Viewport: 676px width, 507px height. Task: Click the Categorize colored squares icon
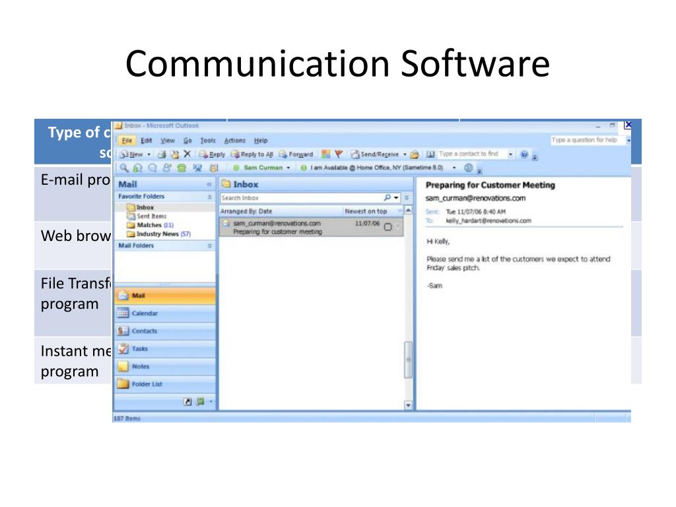click(326, 154)
